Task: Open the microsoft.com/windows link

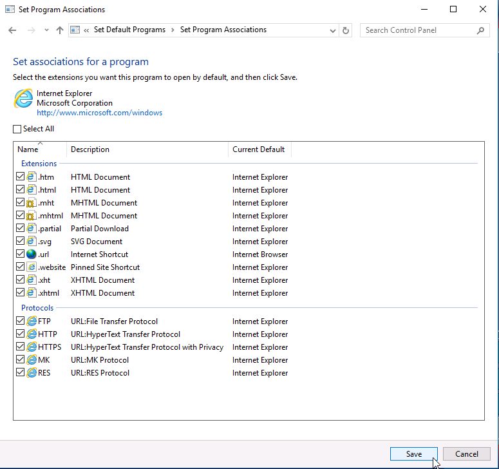Action: [x=100, y=113]
